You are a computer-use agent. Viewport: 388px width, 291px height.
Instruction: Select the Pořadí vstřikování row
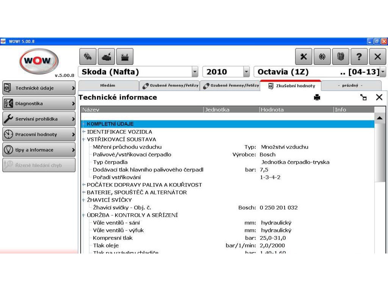pyautogui.click(x=228, y=177)
